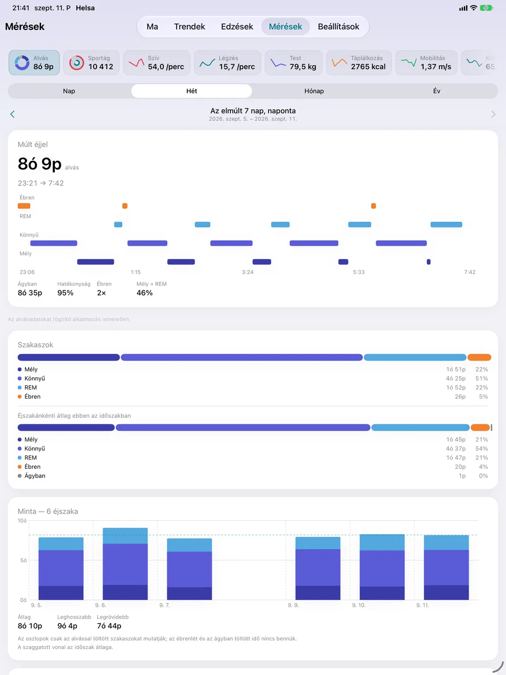Tap the Leghosszabb 9ó 4p value
This screenshot has height=675, width=506.
point(68,626)
